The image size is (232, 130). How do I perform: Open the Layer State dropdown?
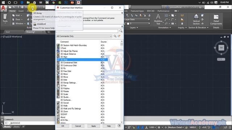pyautogui.click(x=137, y=19)
